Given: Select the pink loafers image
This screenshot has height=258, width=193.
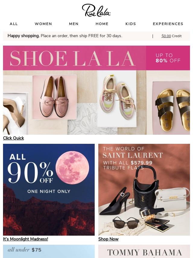Looking at the screenshot, I should (55, 97).
